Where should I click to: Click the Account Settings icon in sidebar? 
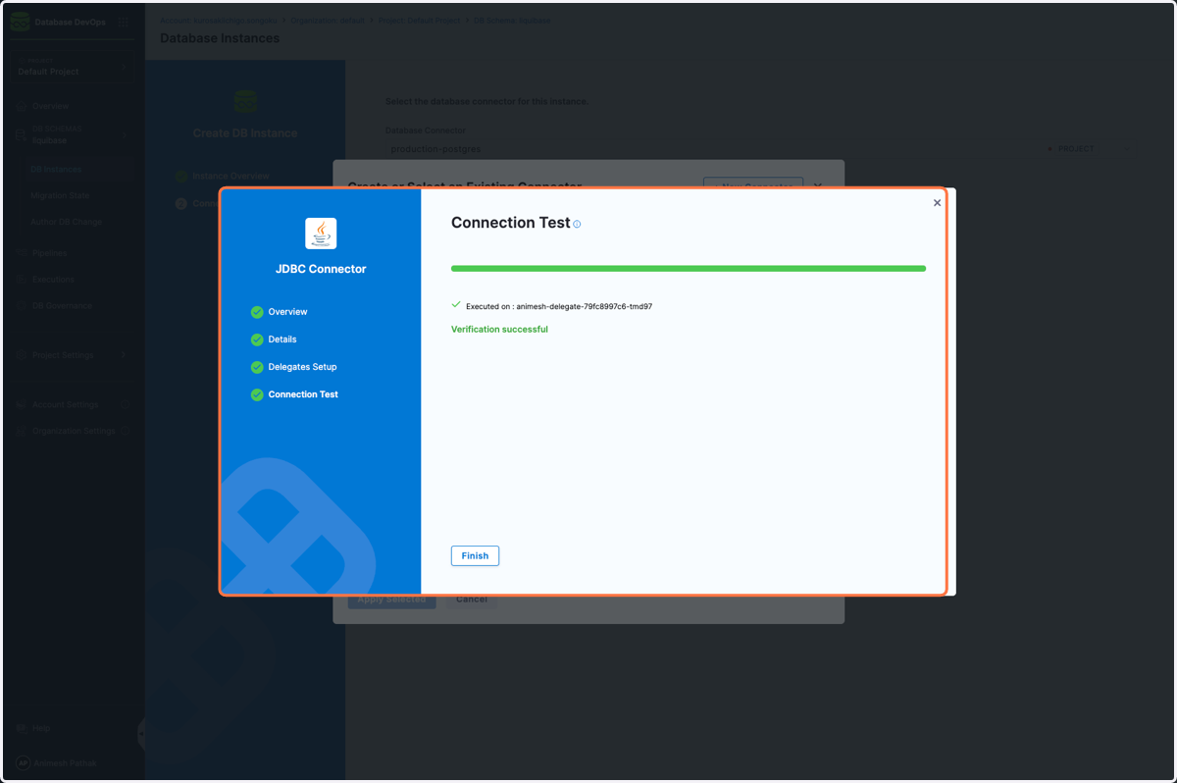[21, 404]
